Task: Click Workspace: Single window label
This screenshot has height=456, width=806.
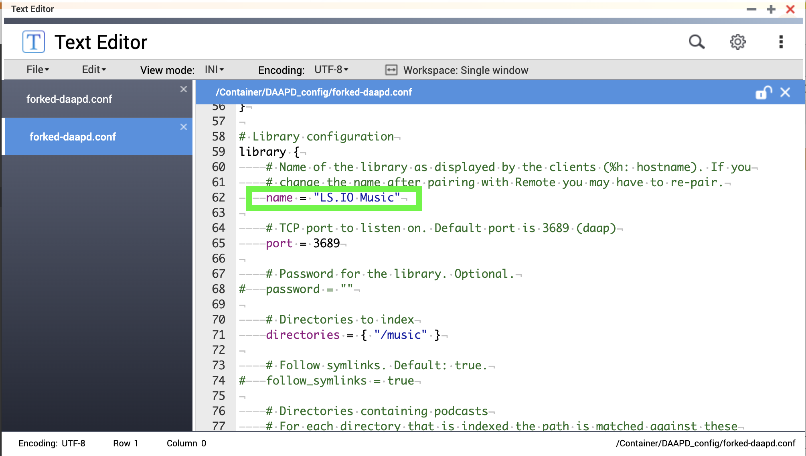Action: coord(466,70)
